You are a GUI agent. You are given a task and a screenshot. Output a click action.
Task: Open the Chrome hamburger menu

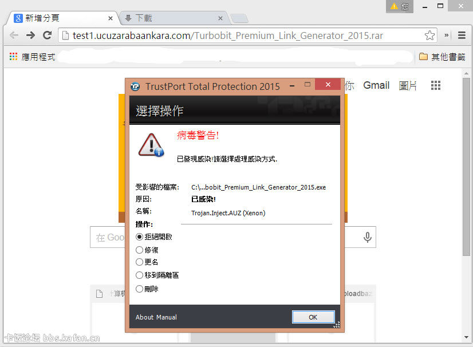[x=462, y=36]
